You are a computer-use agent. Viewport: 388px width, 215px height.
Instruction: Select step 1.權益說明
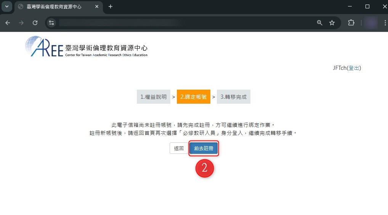click(154, 96)
